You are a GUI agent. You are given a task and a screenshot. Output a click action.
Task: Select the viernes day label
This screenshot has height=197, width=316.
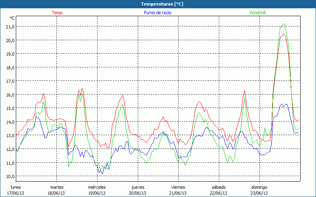(178, 187)
